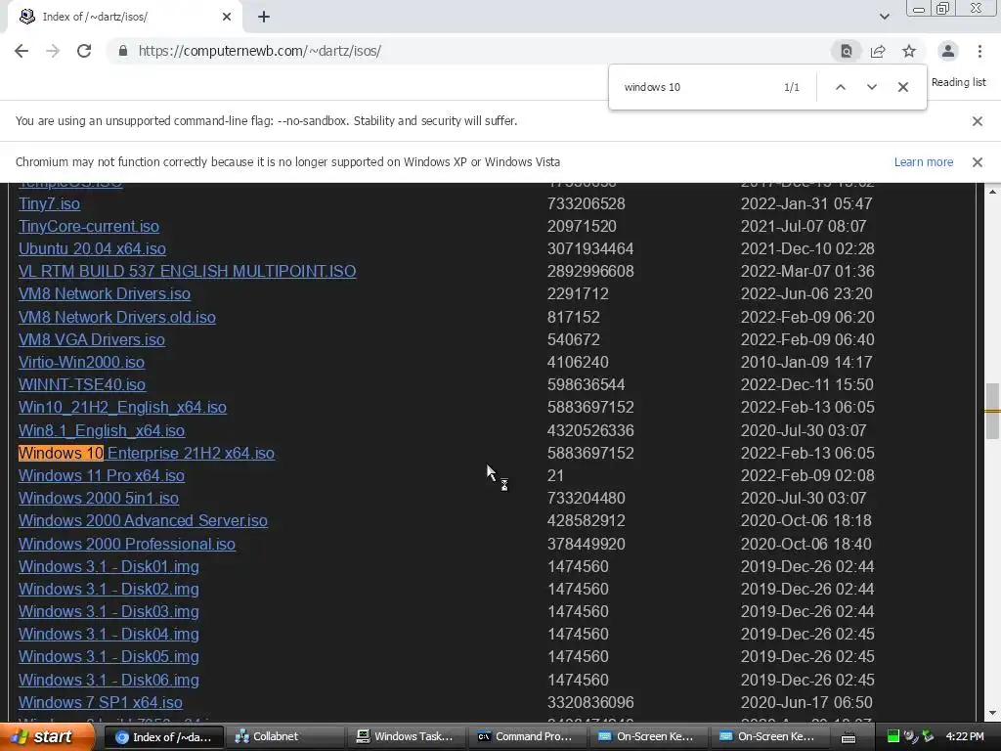Image resolution: width=1001 pixels, height=751 pixels.
Task: Open the tab search dropdown chevron
Action: 884,17
